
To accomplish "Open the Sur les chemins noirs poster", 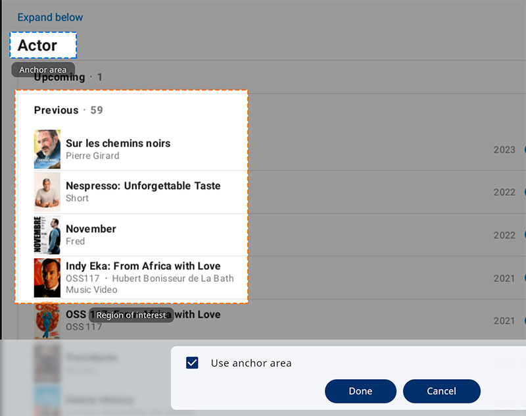I will click(47, 149).
